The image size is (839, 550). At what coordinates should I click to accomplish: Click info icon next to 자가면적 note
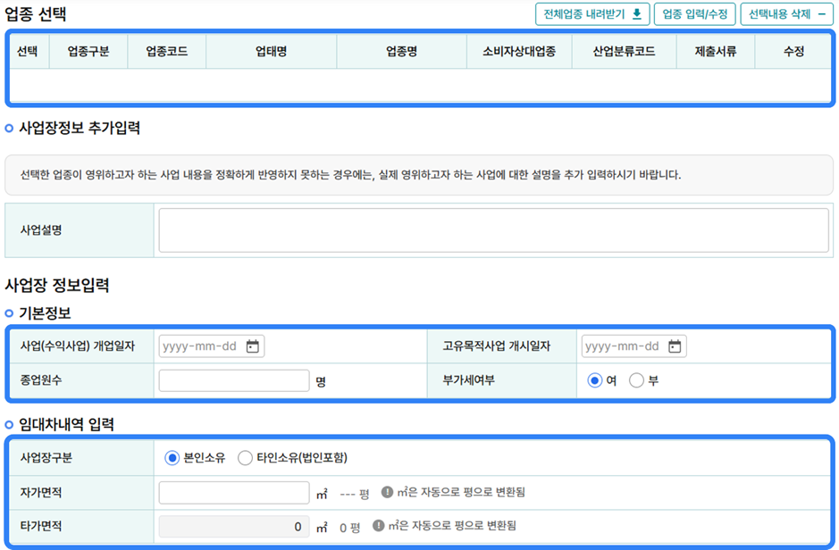(387, 492)
